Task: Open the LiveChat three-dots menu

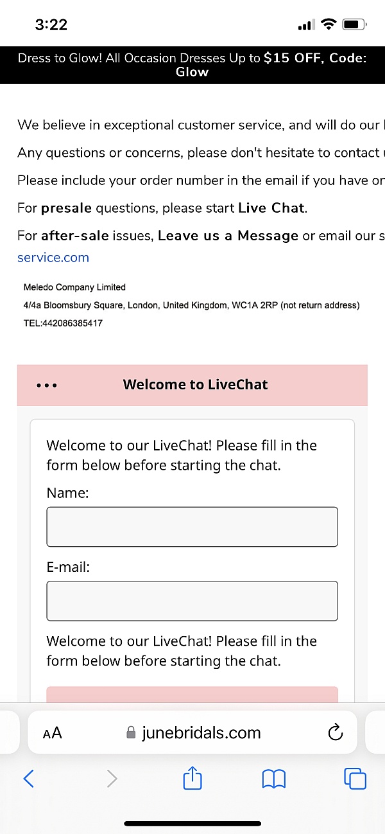Action: 47,386
